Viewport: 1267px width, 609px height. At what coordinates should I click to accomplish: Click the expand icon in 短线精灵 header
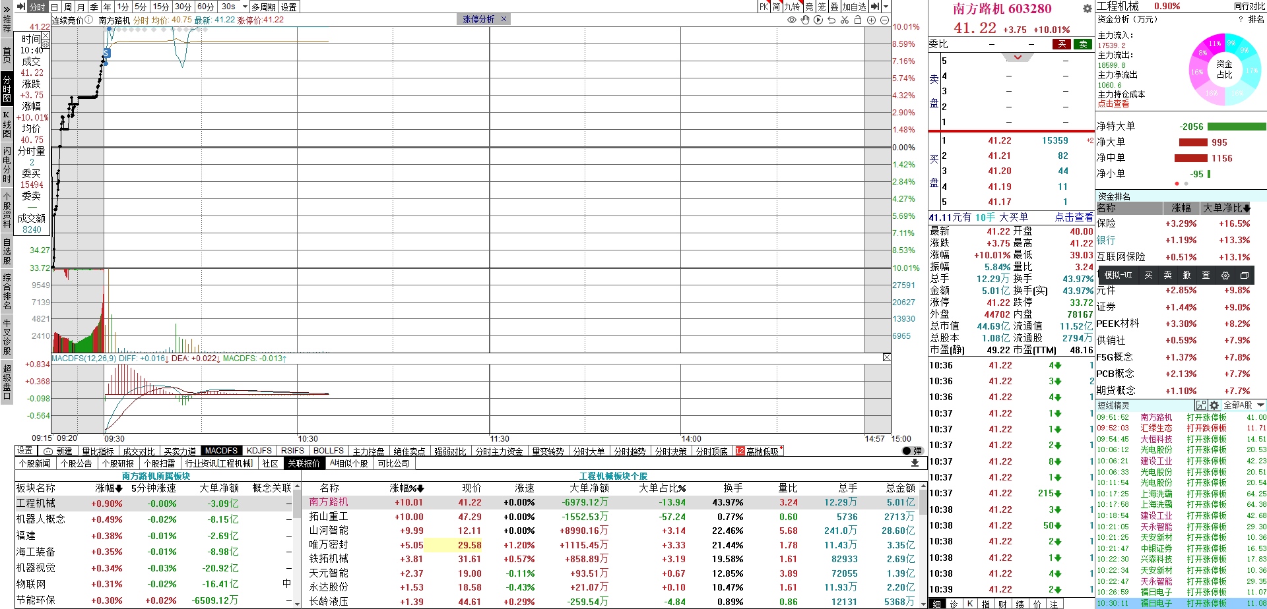(x=1201, y=405)
